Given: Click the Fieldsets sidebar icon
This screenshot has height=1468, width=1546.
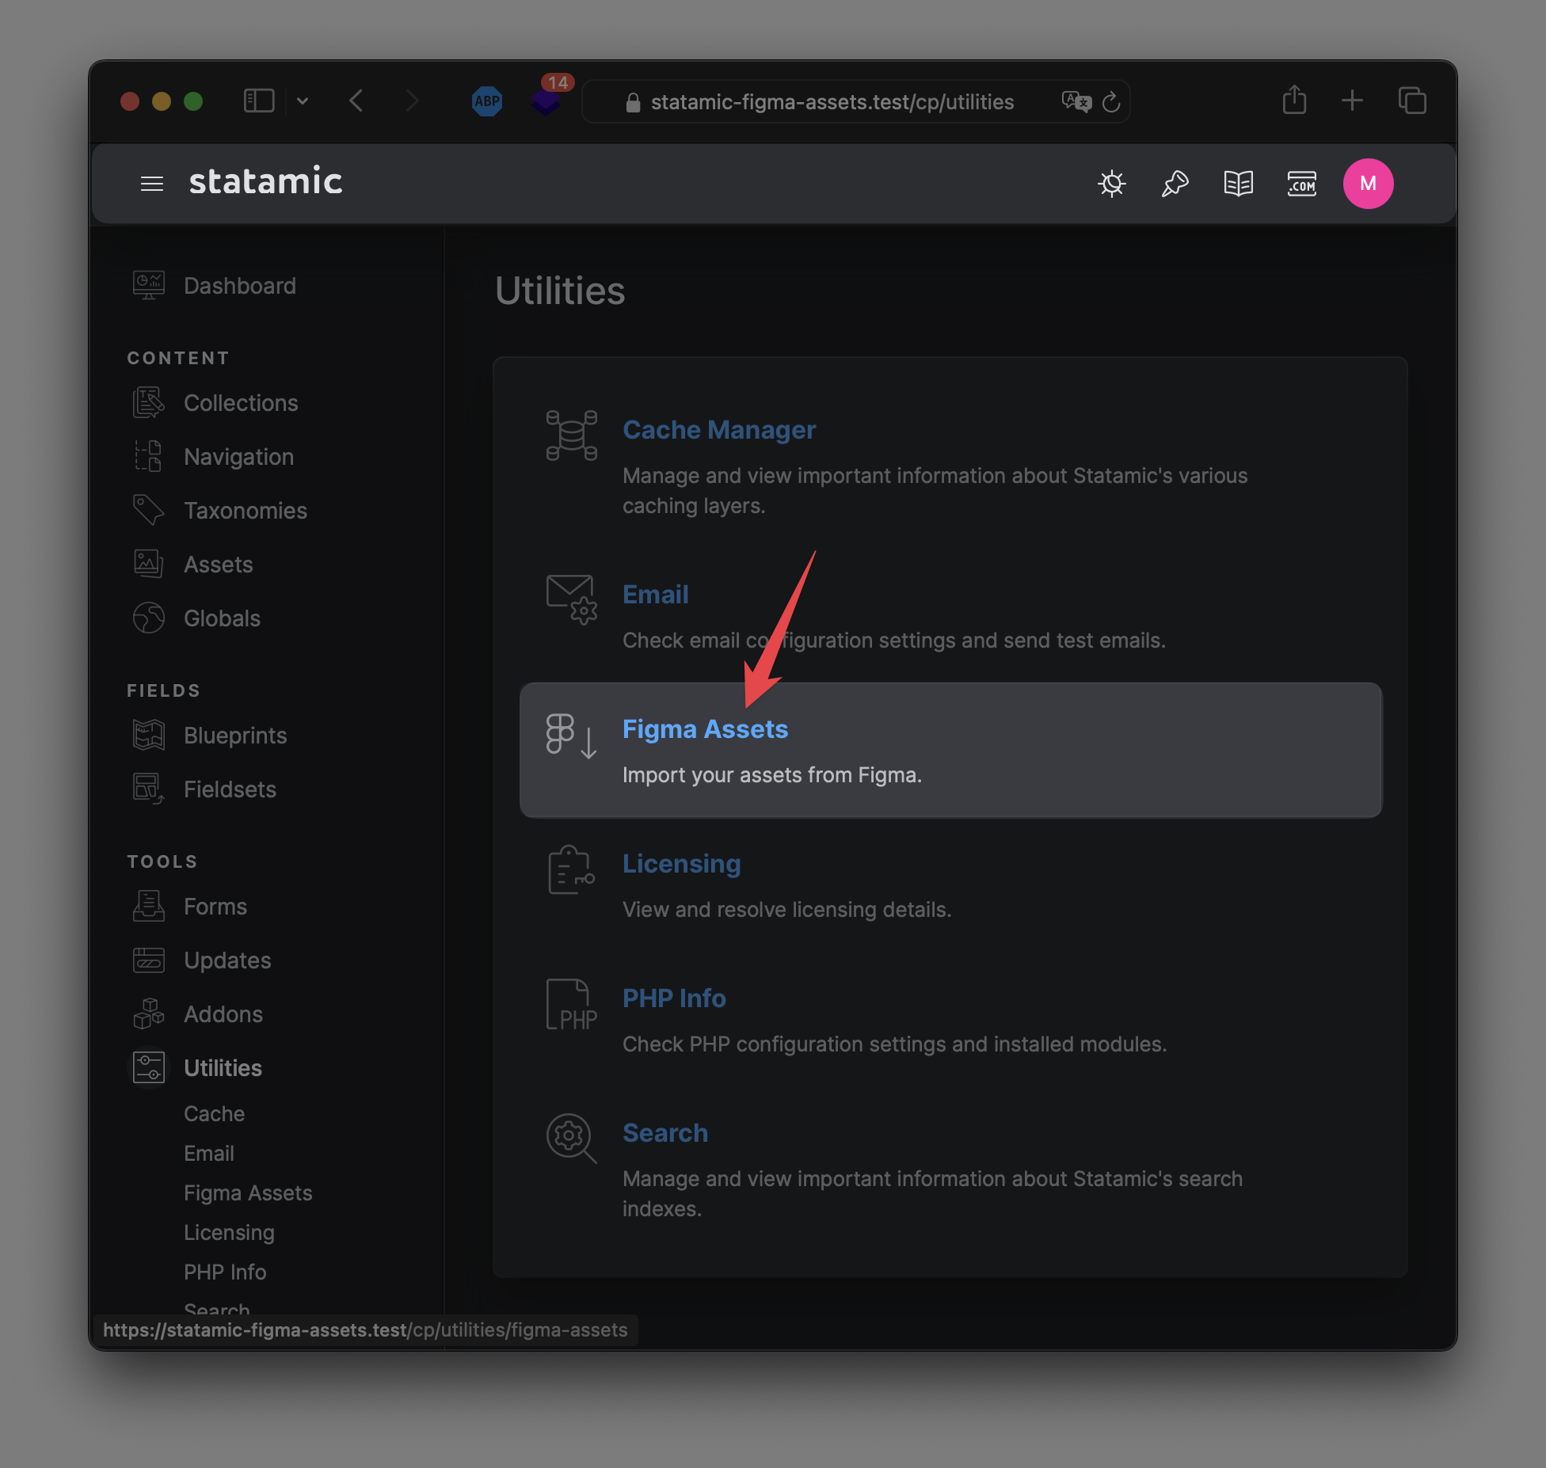Looking at the screenshot, I should click(149, 789).
